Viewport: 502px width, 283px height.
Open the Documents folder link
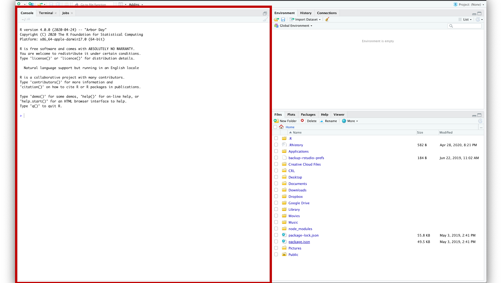[x=298, y=184]
